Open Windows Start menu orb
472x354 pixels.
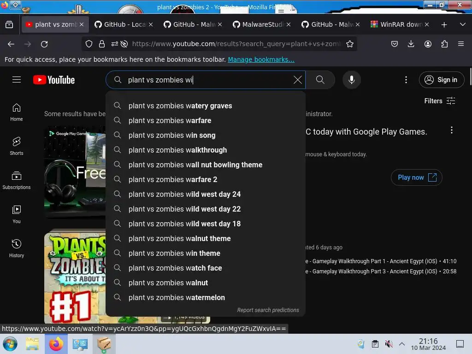point(10,344)
